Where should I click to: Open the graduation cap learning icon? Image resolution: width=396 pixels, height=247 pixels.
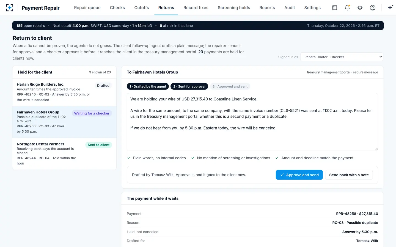tap(360, 8)
